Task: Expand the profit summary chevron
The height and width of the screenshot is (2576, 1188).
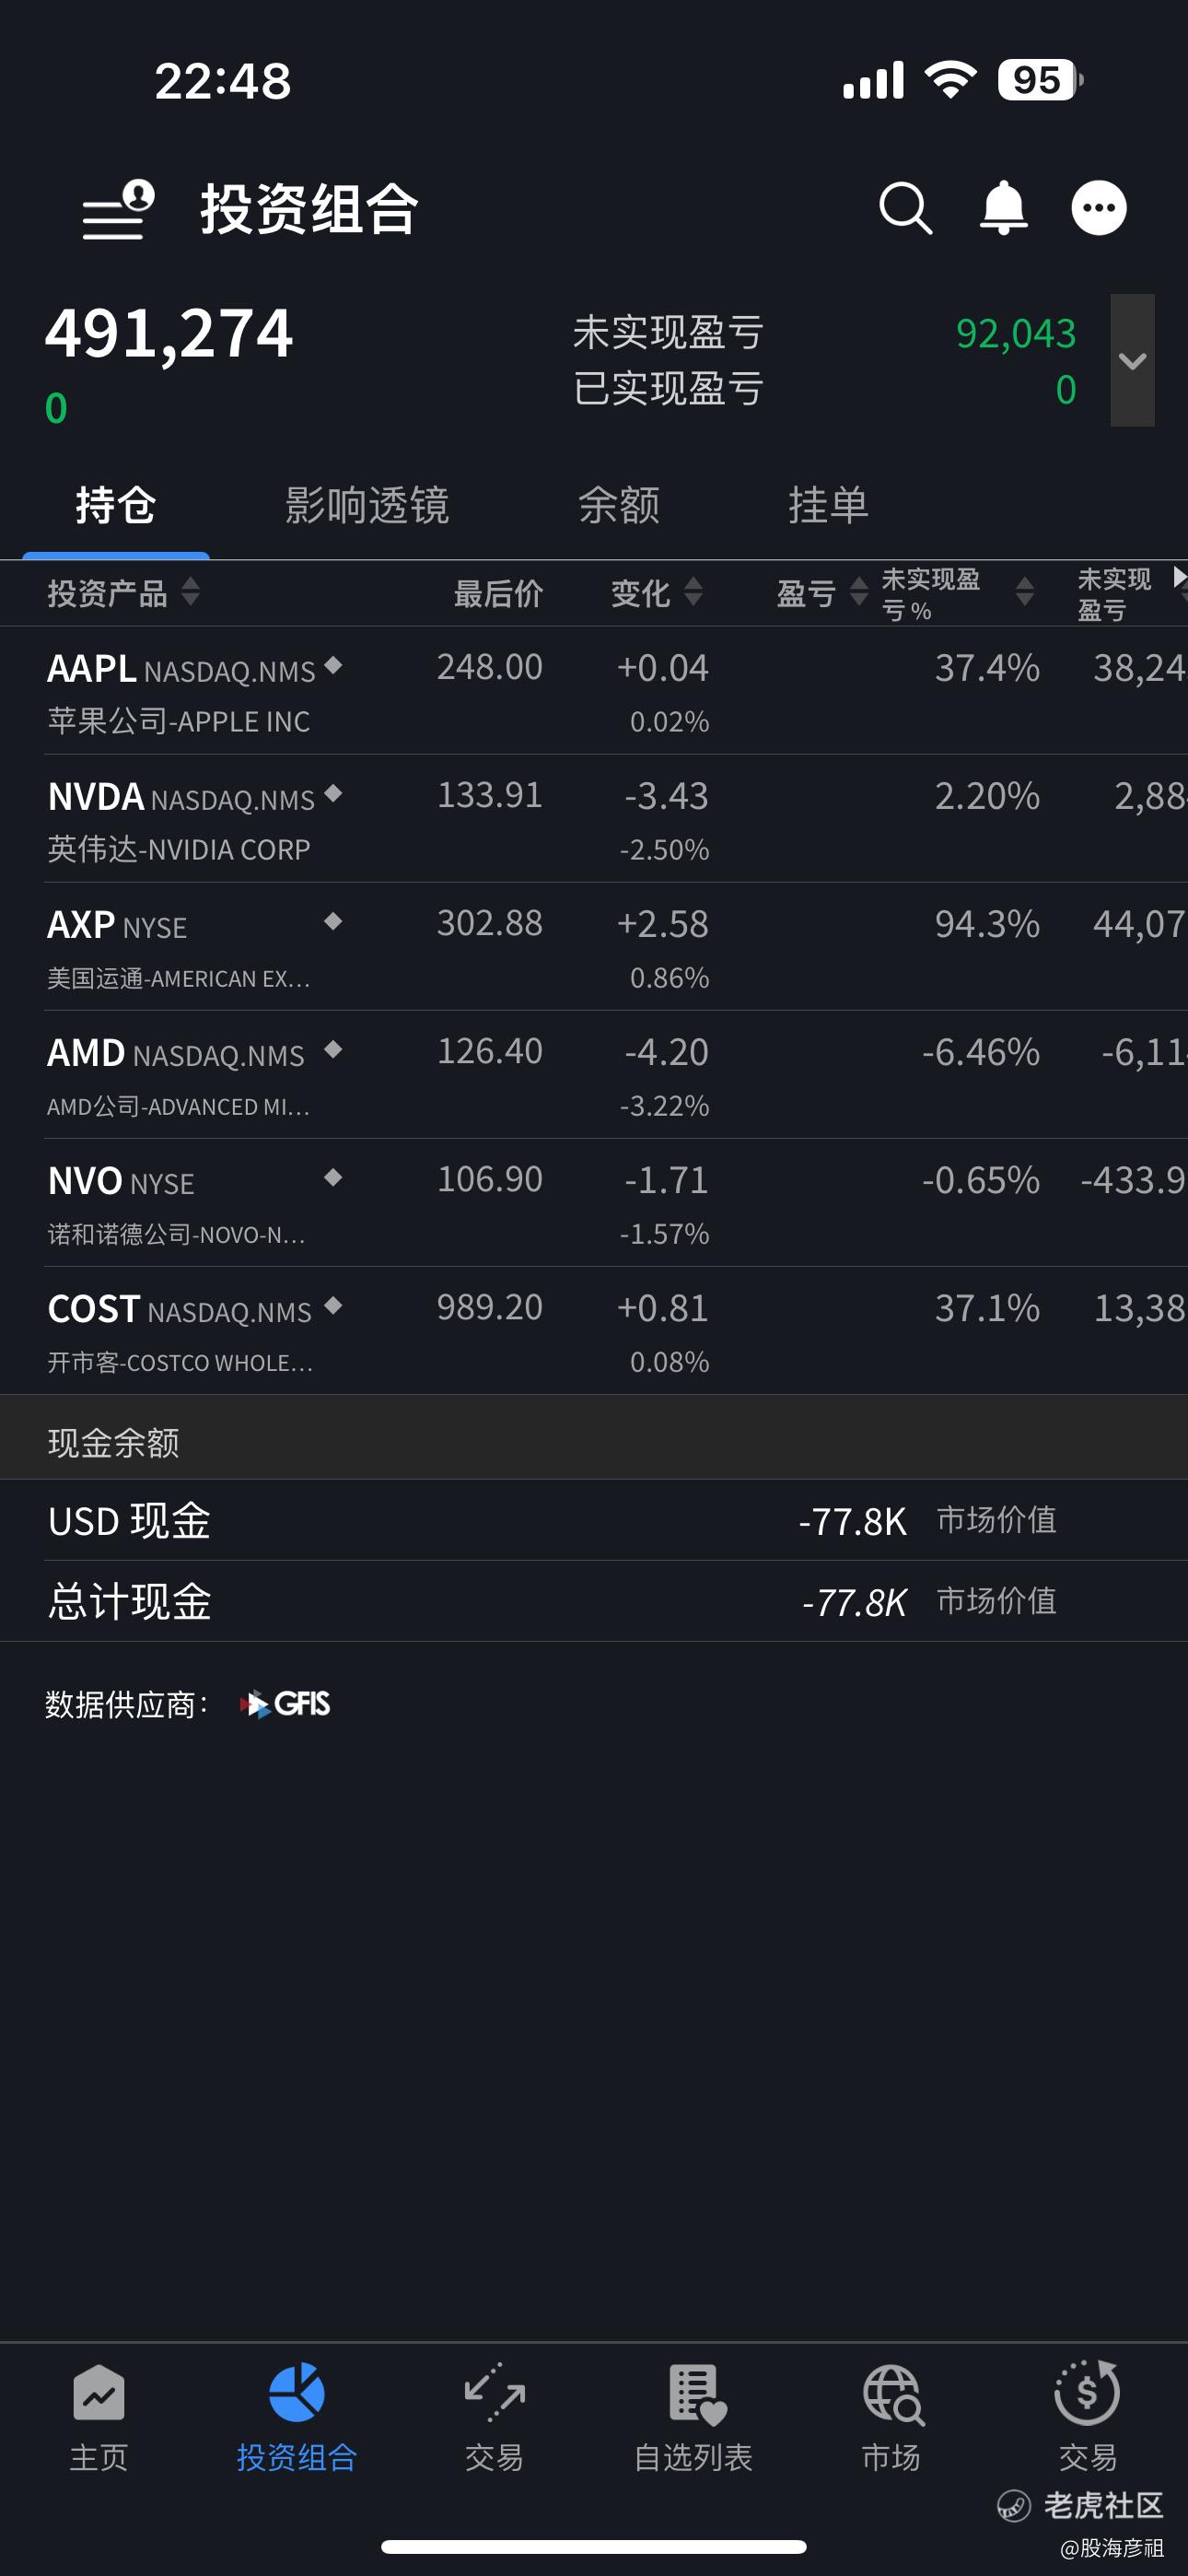Action: point(1132,360)
